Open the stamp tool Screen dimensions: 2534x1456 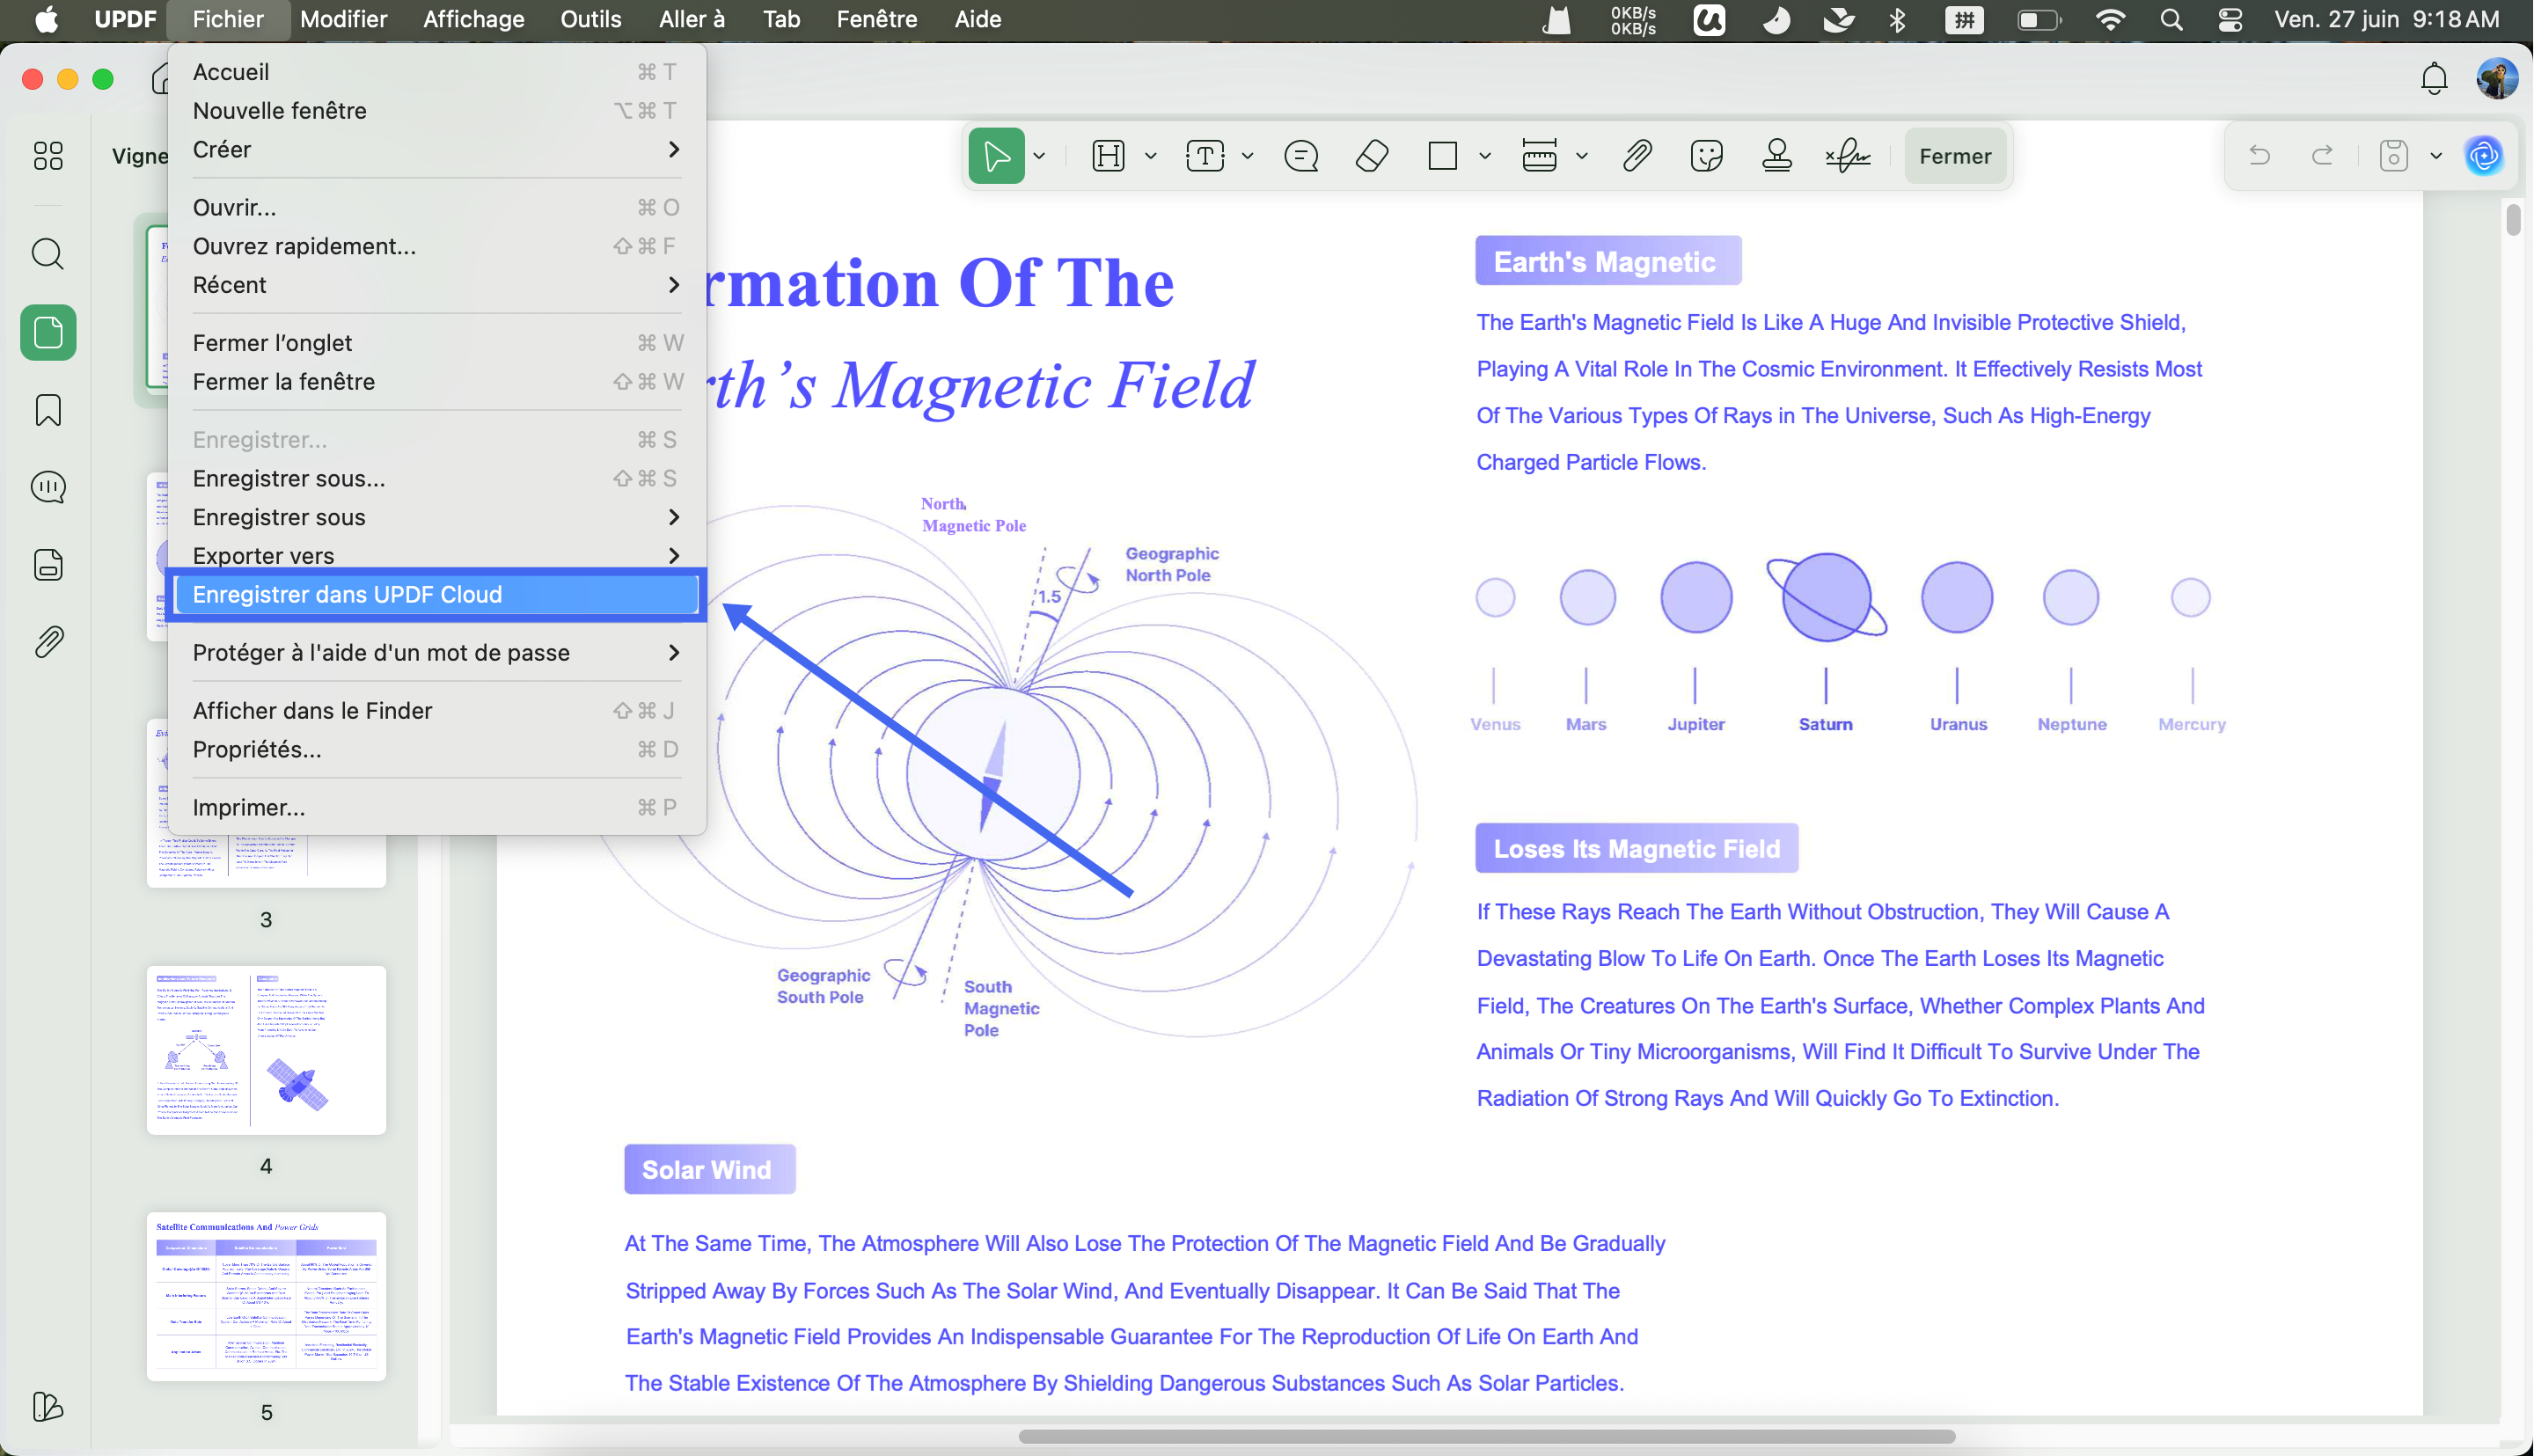pos(1776,156)
